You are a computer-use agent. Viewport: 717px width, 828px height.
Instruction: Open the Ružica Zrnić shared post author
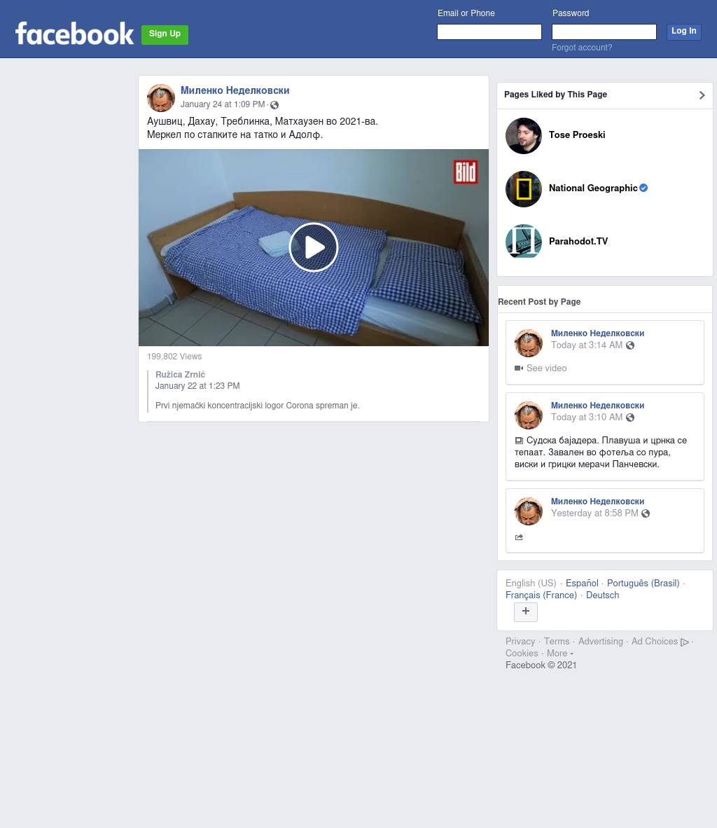[x=180, y=375]
